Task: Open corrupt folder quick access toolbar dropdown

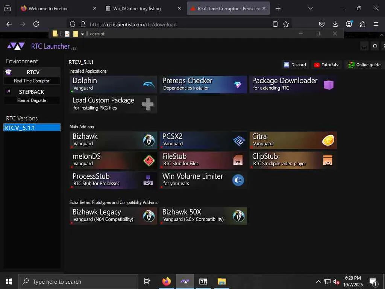Action: click(x=82, y=34)
